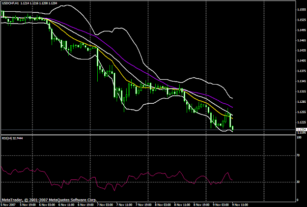Viewport: 307px width, 207px height.
Task: Click the 9 Nov 11:00 time label
Action: tap(240, 205)
